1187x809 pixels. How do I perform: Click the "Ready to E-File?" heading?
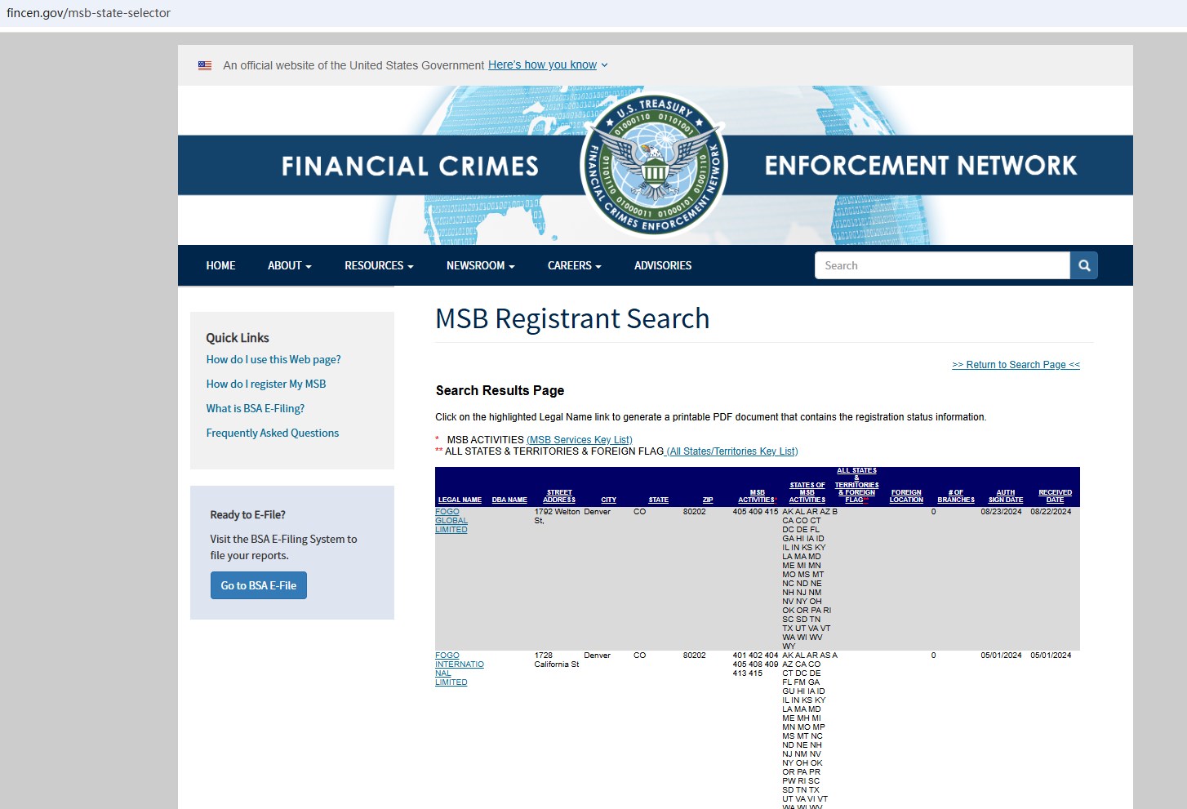point(248,515)
